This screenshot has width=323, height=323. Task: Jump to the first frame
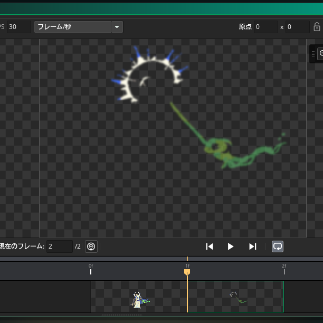[210, 246]
